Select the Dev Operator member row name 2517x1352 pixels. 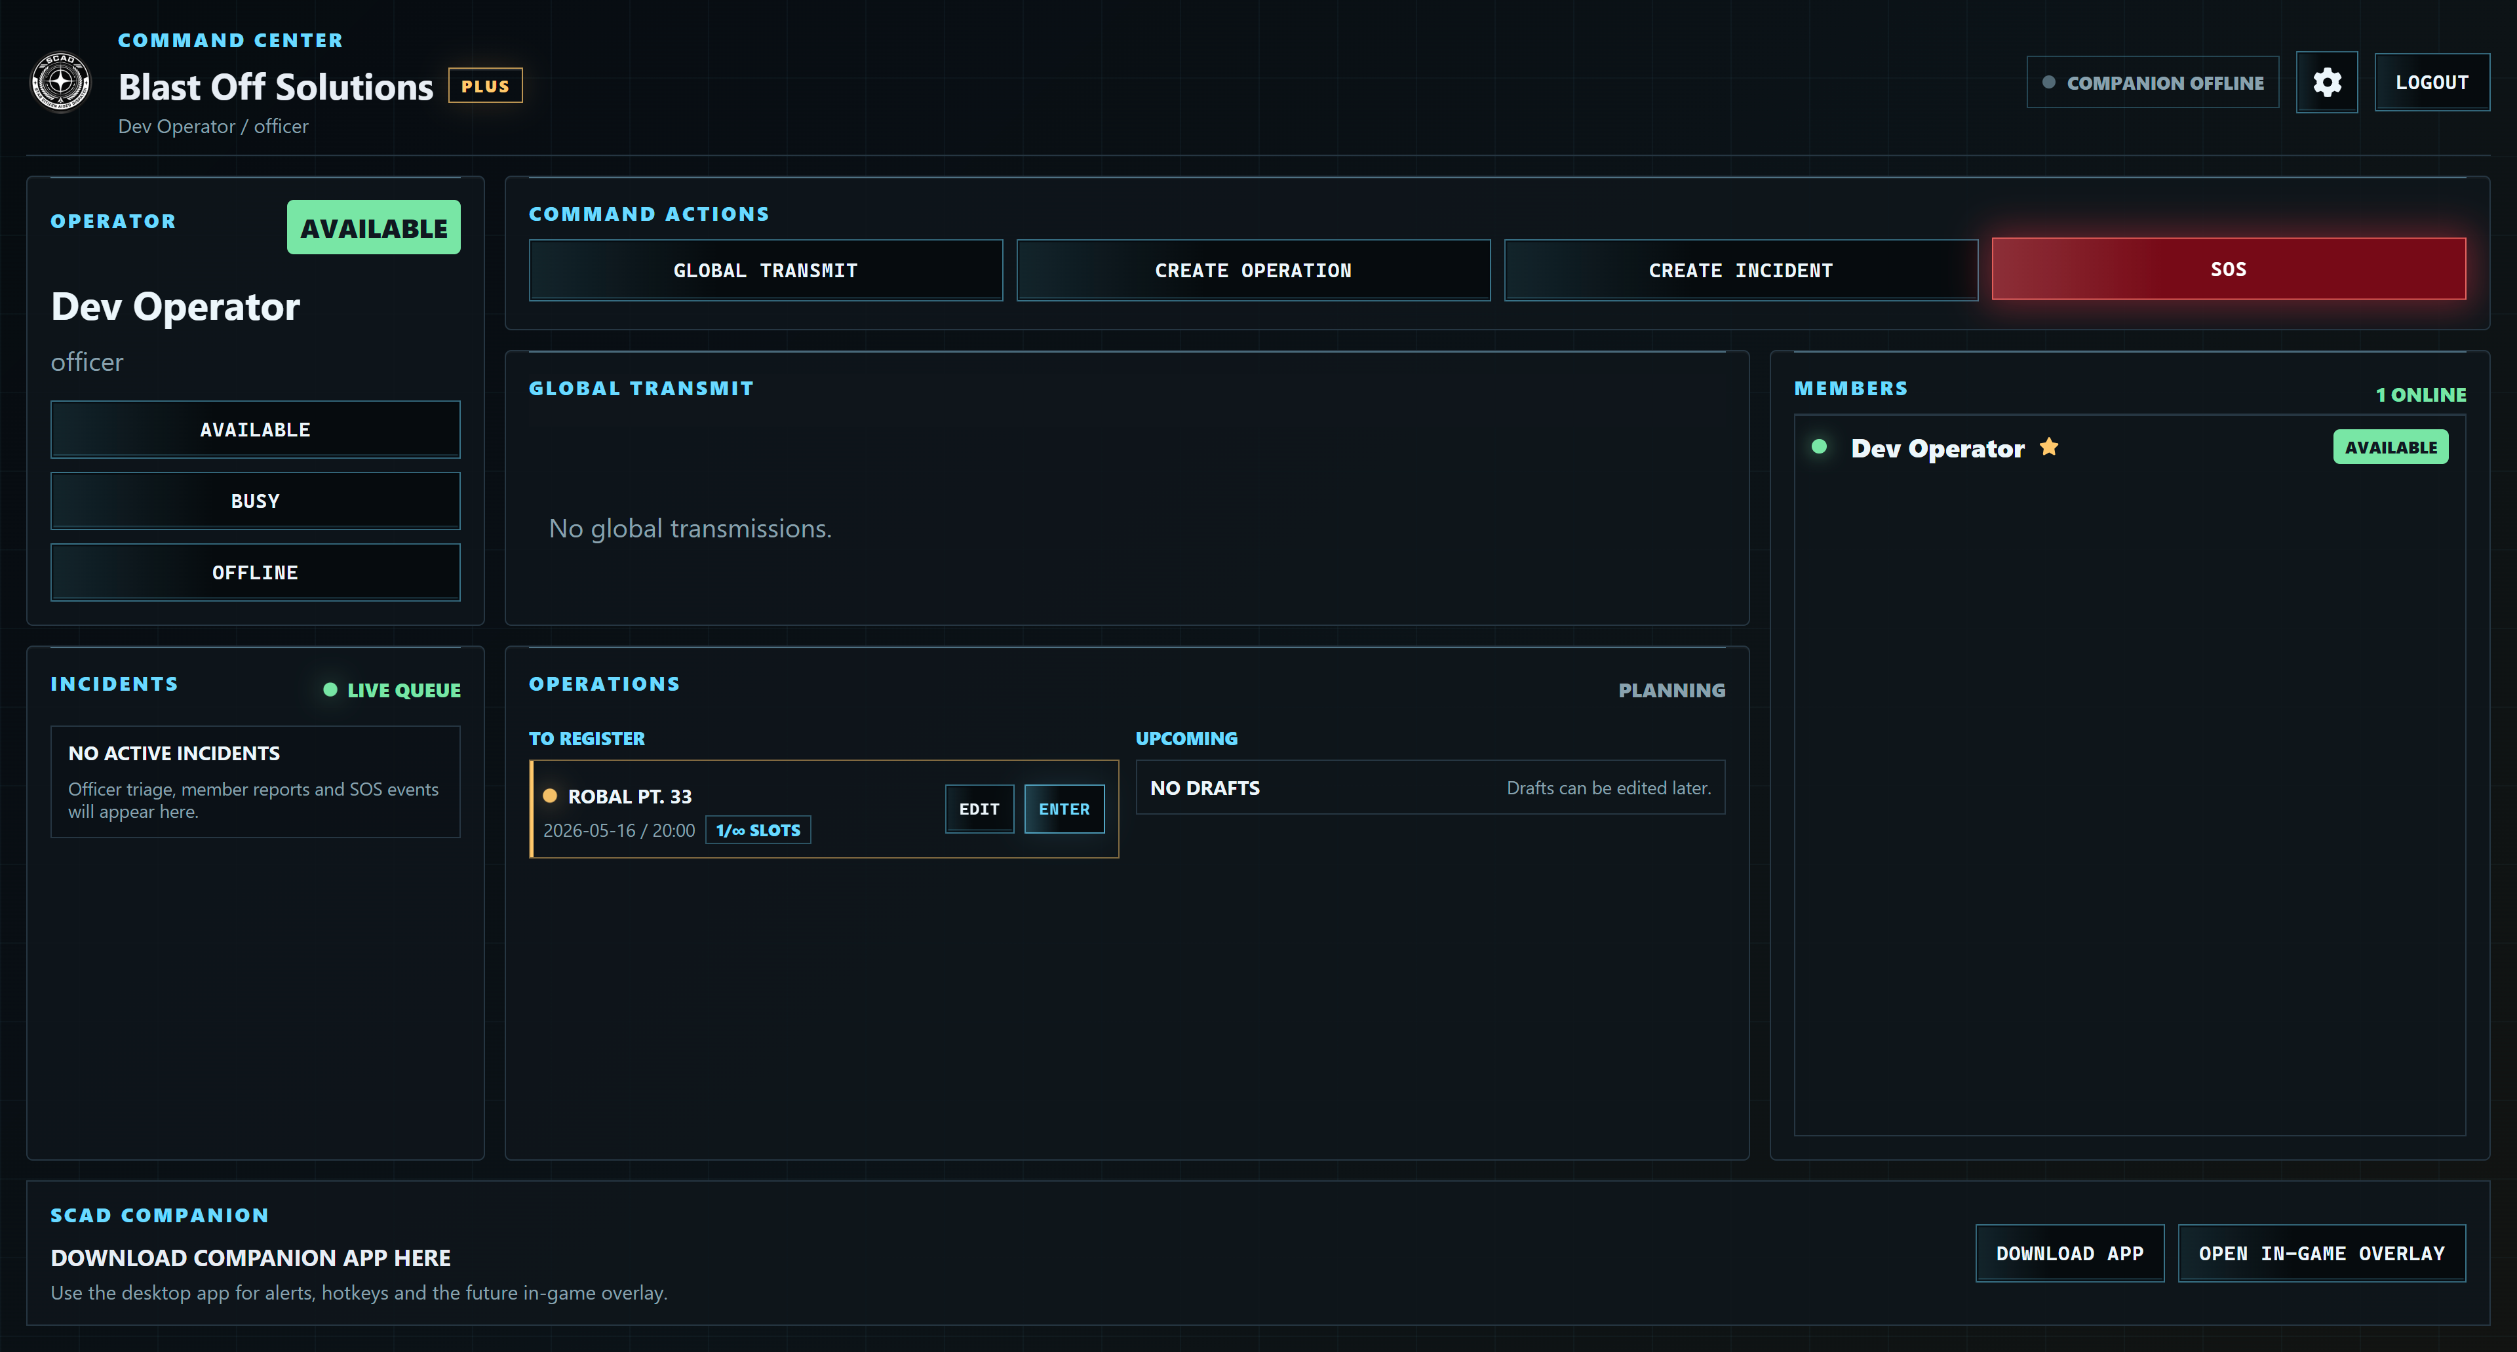click(x=1938, y=448)
